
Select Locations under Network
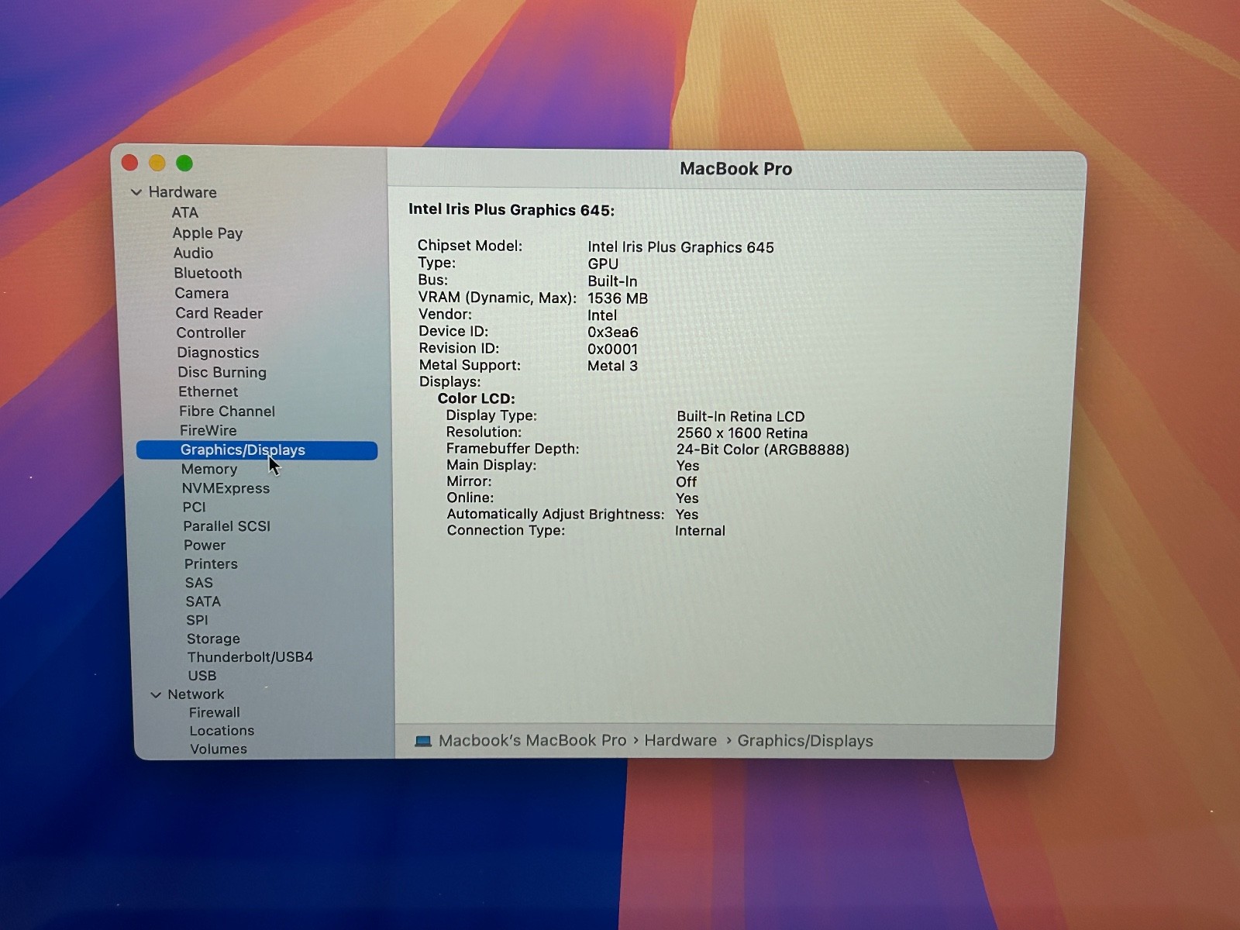222,731
